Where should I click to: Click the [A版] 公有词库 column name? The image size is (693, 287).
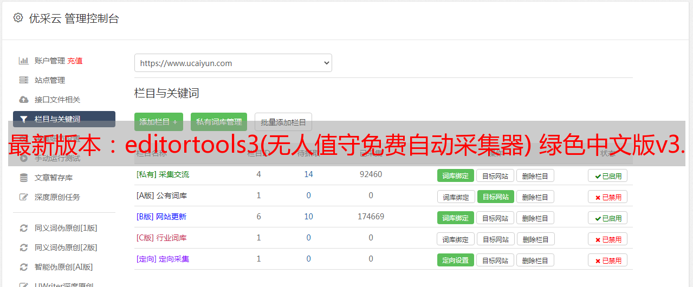click(161, 195)
